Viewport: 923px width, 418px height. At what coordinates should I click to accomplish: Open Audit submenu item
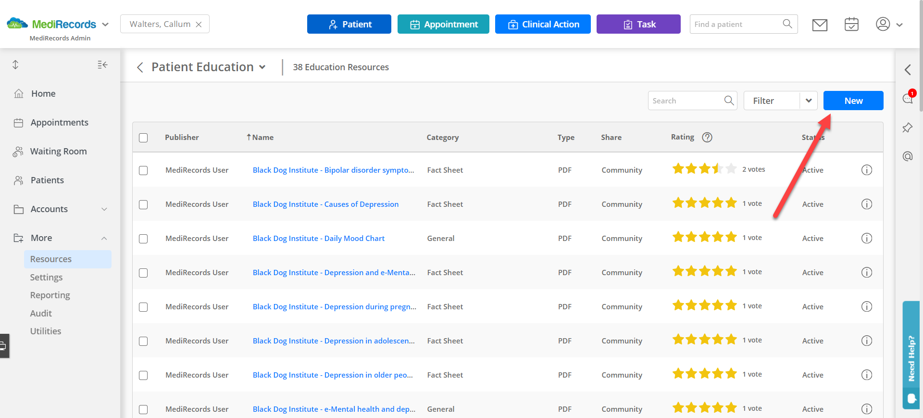click(x=41, y=313)
